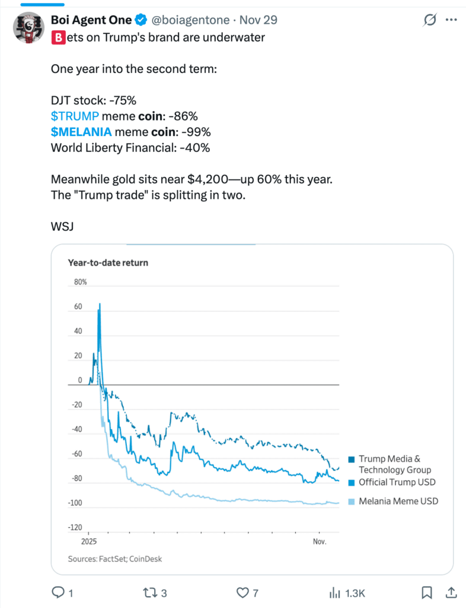Click the Trump Media & Technology Group legend swatch

352,459
